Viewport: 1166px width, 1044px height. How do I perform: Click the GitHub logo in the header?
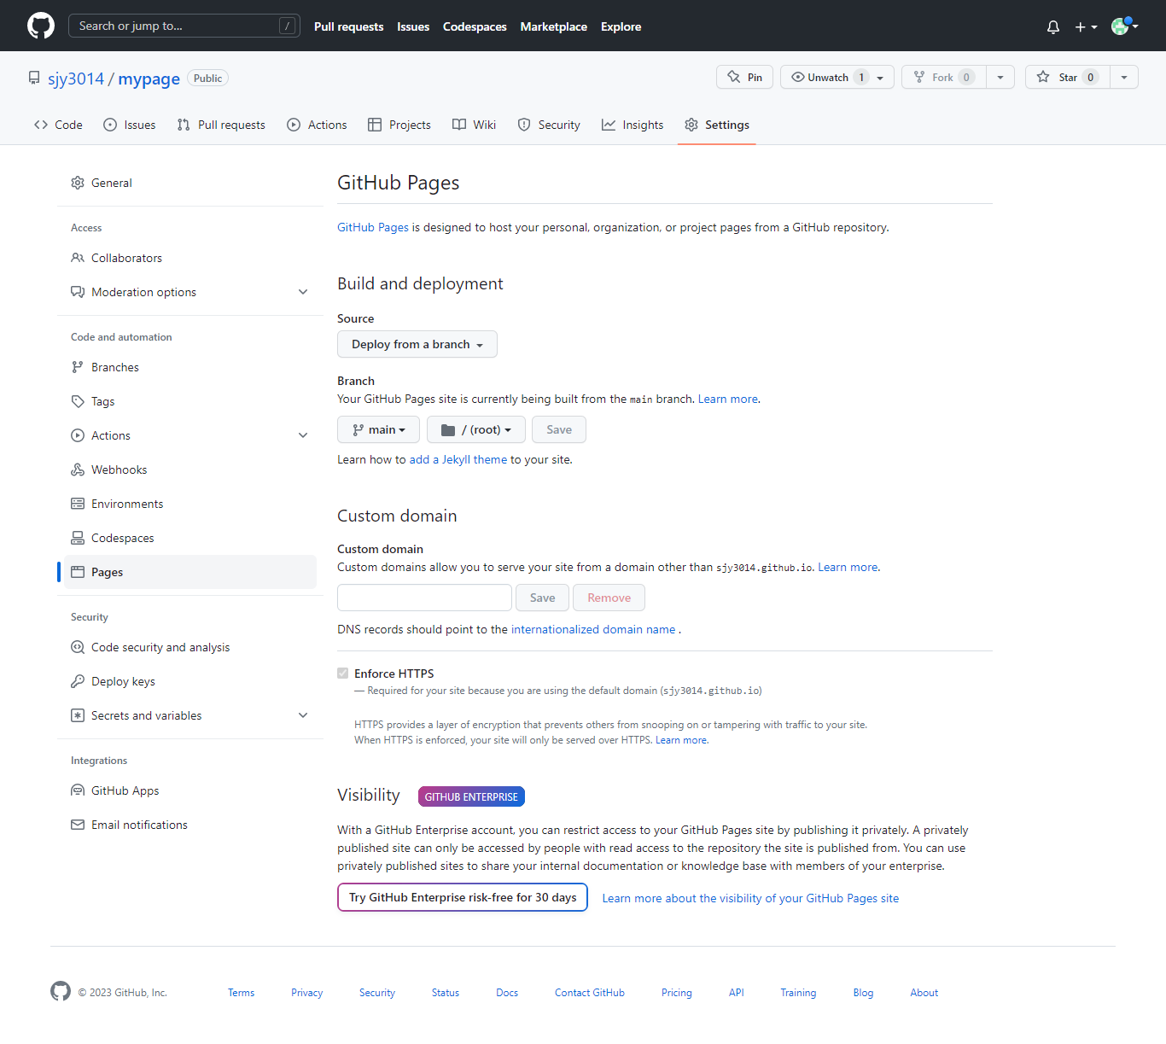(x=41, y=26)
